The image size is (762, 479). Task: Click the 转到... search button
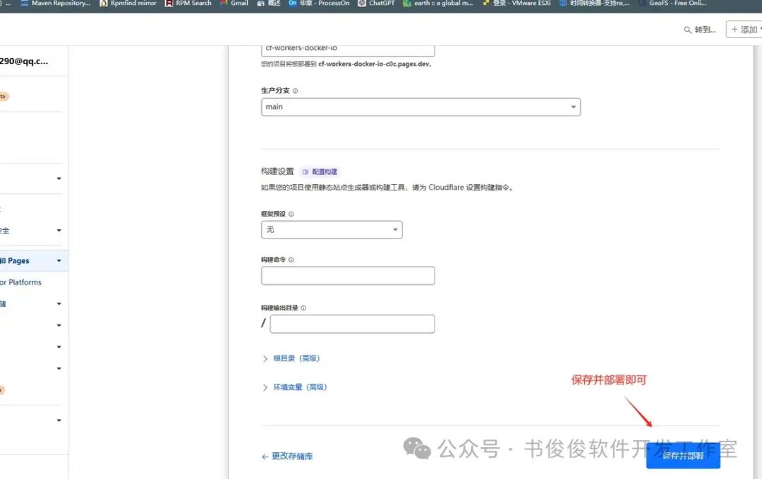(700, 30)
